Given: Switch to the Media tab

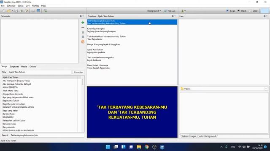Looking at the screenshot, I should pos(24,67).
